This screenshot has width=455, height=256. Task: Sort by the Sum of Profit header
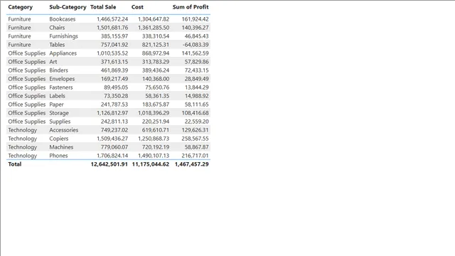191,7
